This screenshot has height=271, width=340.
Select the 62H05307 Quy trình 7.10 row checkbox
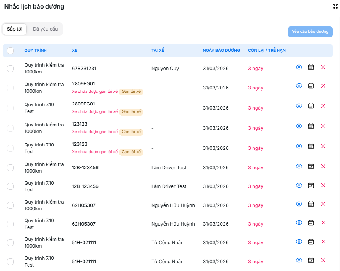coord(10,224)
